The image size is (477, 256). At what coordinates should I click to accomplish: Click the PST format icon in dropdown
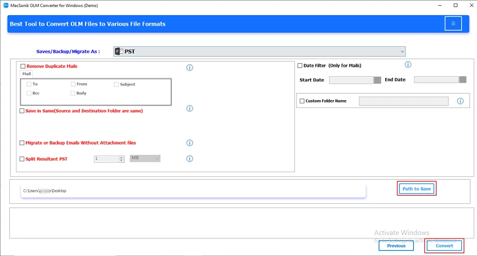point(119,52)
